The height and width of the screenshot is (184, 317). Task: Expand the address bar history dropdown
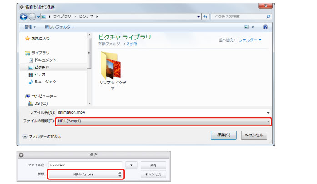[x=199, y=17]
